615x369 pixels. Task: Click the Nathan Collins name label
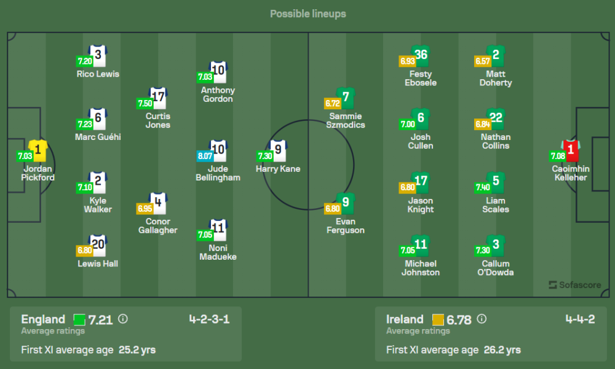(496, 141)
